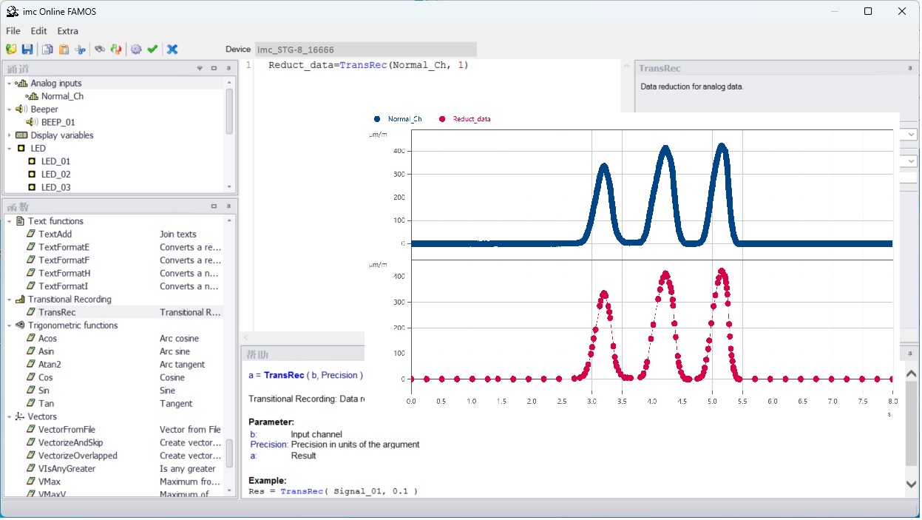Click the Copy icon in the toolbar

click(47, 50)
